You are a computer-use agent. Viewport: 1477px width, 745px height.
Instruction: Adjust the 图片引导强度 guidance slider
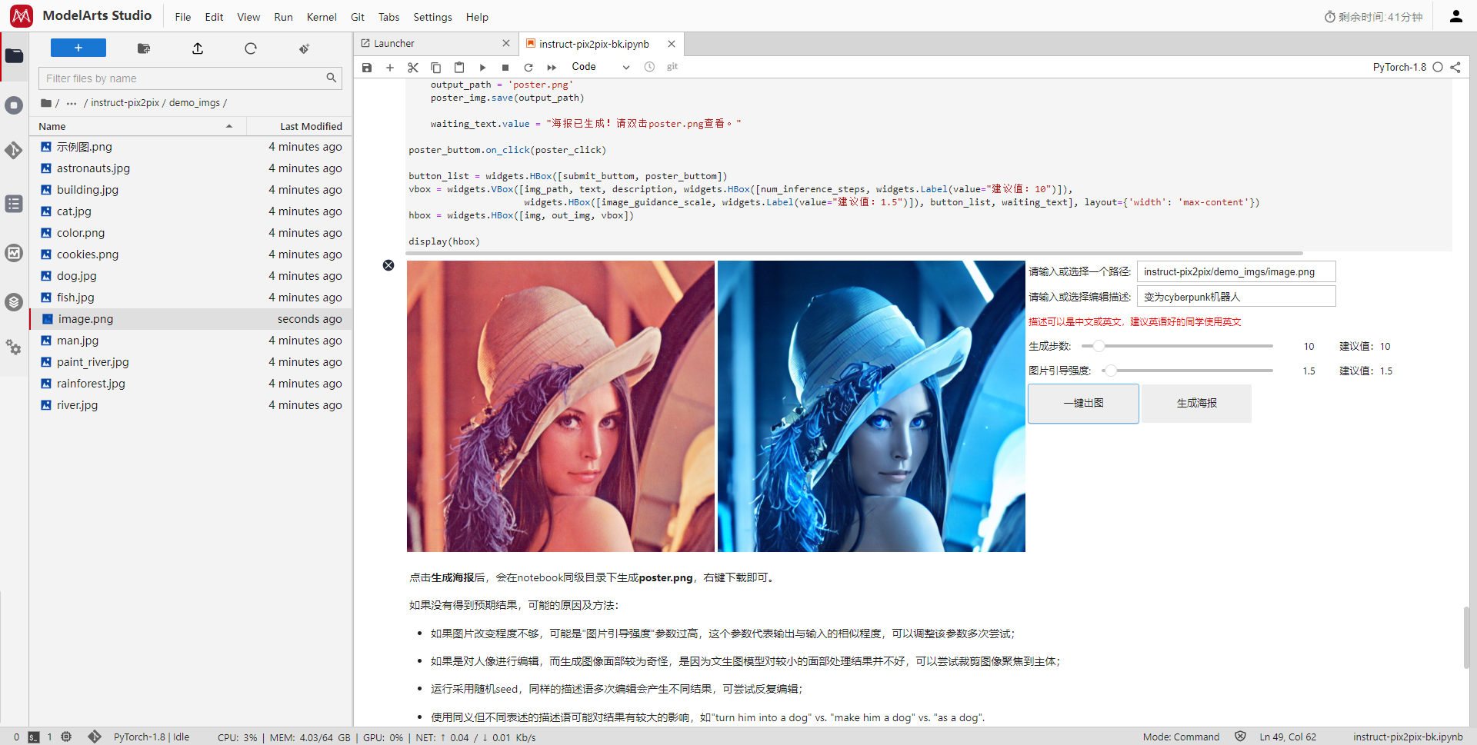click(1187, 371)
